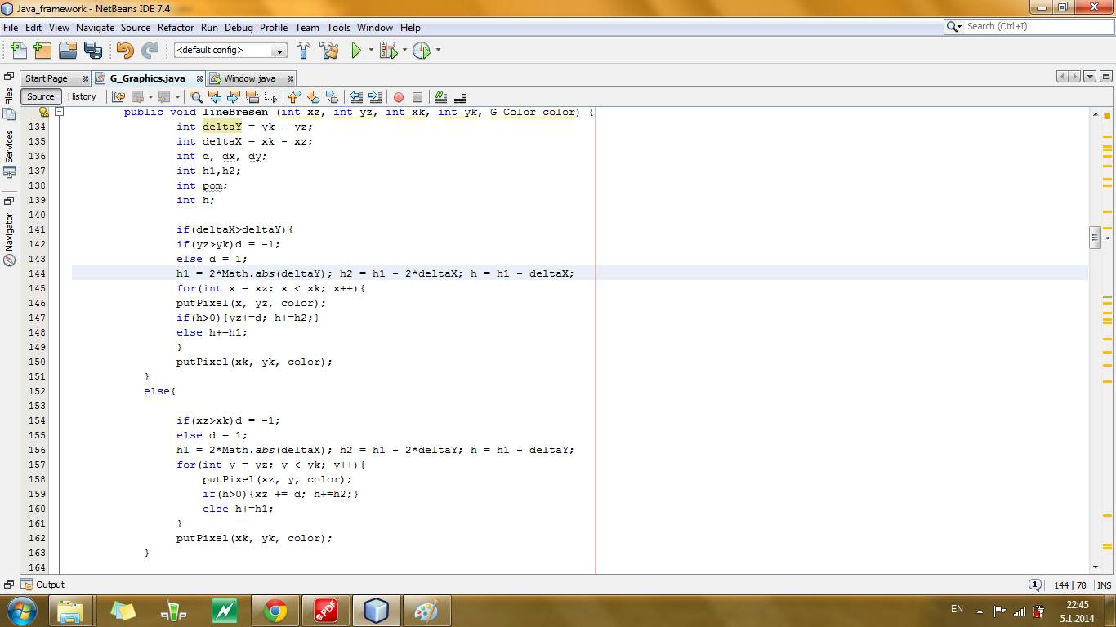Click the Uncomment code icon
This screenshot has height=627, width=1116.
[459, 96]
